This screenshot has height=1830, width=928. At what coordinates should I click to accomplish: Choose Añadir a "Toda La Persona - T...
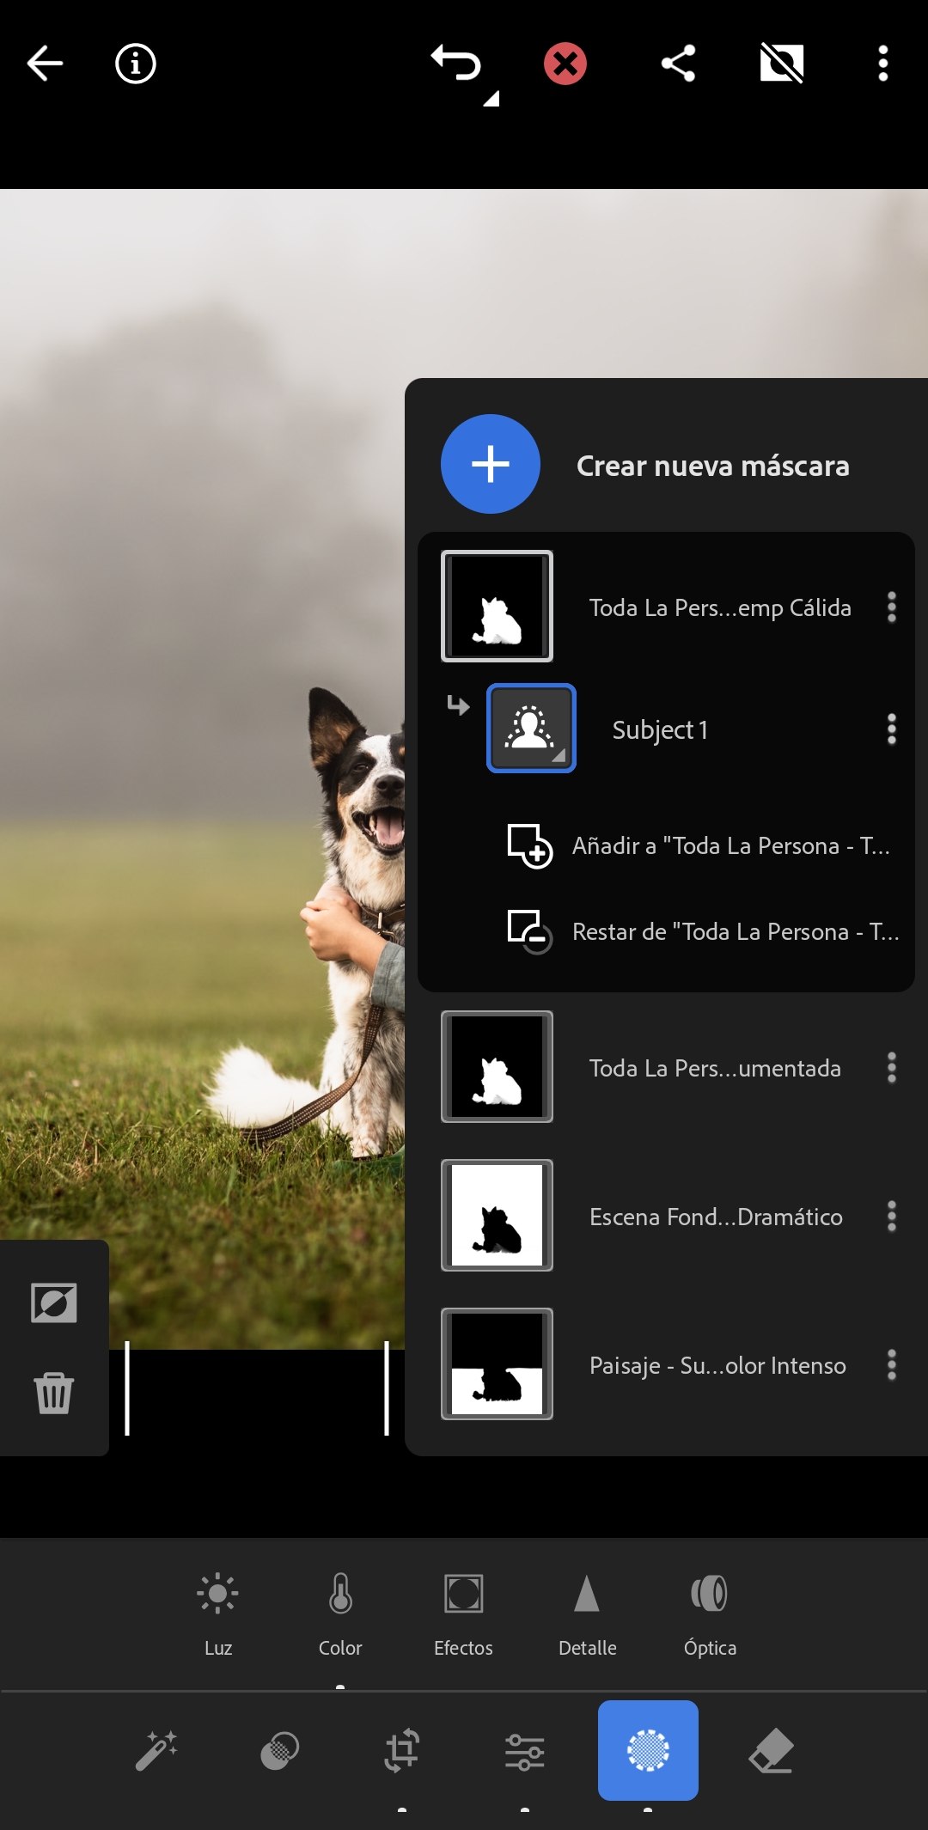731,846
